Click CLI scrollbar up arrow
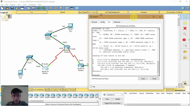The height and width of the screenshot is (106, 190). tap(158, 29)
